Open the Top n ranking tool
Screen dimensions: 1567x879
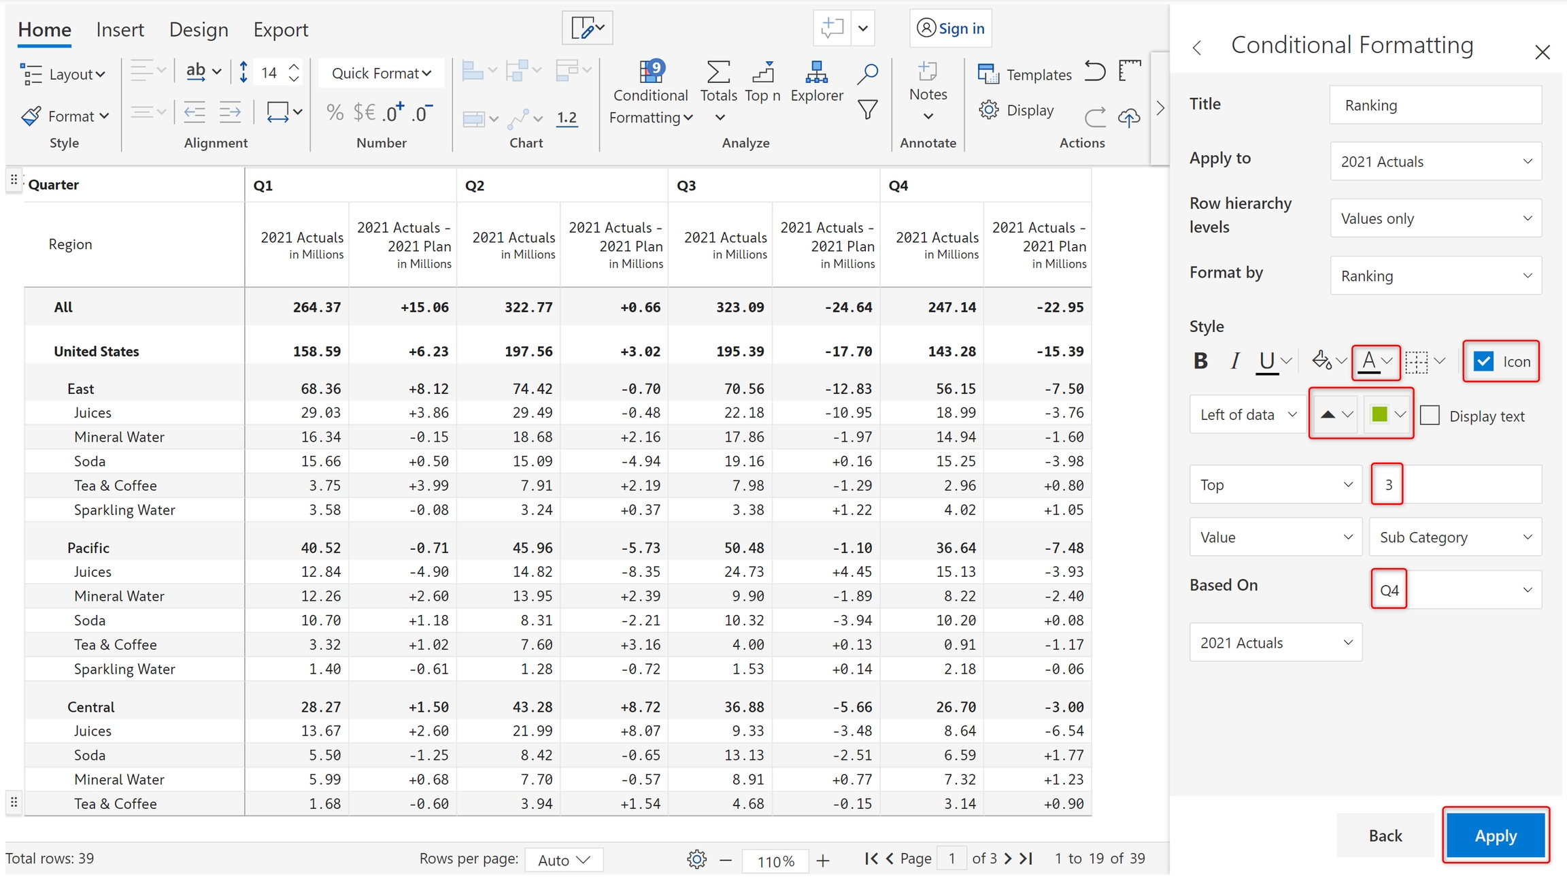(x=762, y=73)
